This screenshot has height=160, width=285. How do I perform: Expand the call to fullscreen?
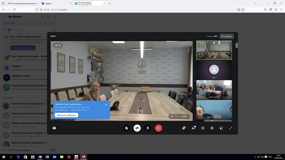[230, 128]
